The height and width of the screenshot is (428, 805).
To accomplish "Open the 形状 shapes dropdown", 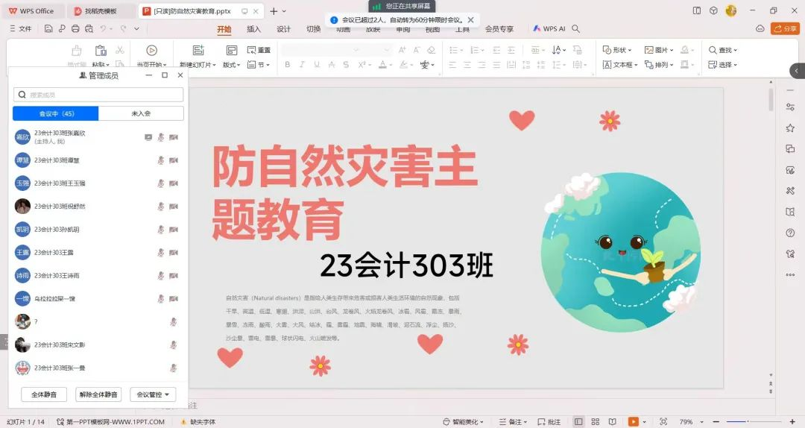I will tap(617, 50).
